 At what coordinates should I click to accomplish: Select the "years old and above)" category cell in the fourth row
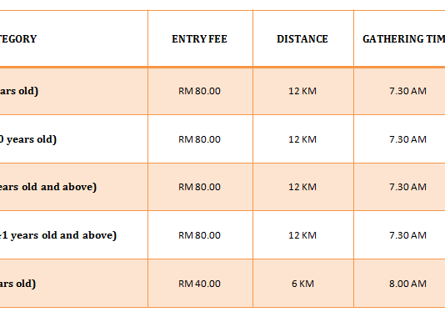pyautogui.click(x=73, y=235)
